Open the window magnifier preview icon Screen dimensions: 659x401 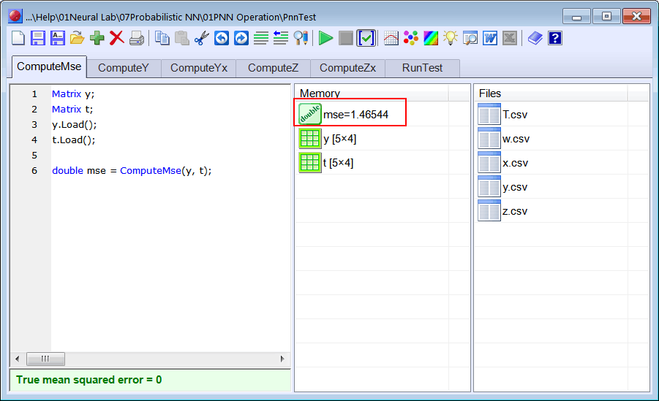tap(470, 38)
